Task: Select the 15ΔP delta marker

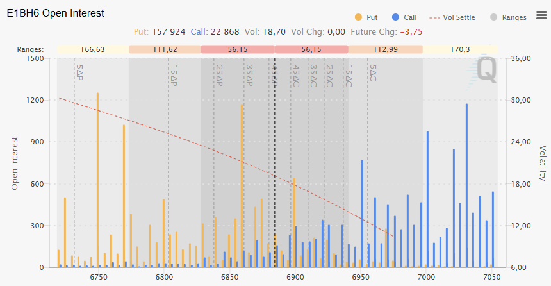Action: pyautogui.click(x=174, y=75)
